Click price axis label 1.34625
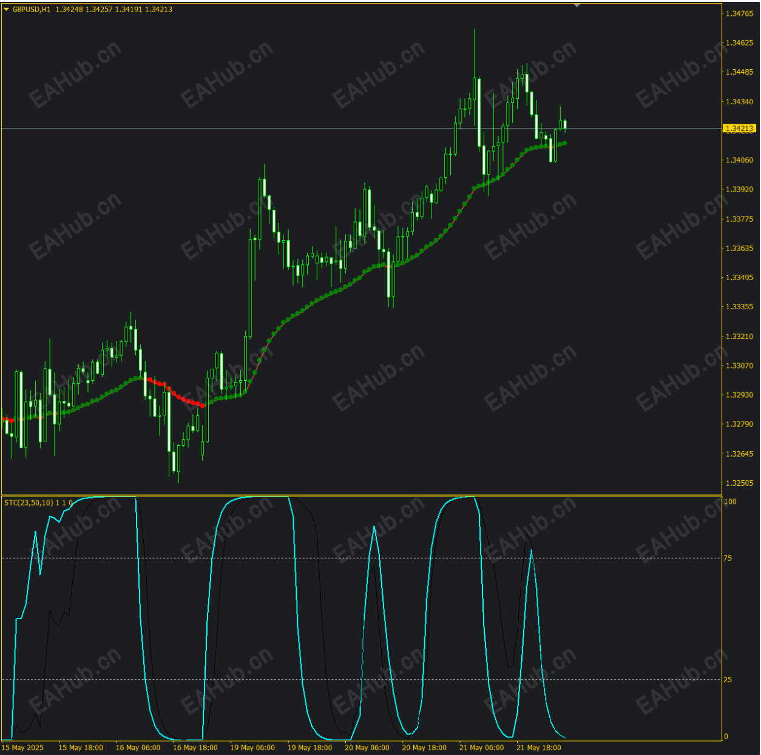 pyautogui.click(x=739, y=42)
